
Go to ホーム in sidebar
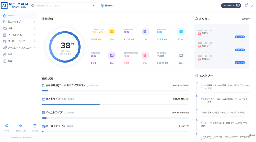click(19, 16)
